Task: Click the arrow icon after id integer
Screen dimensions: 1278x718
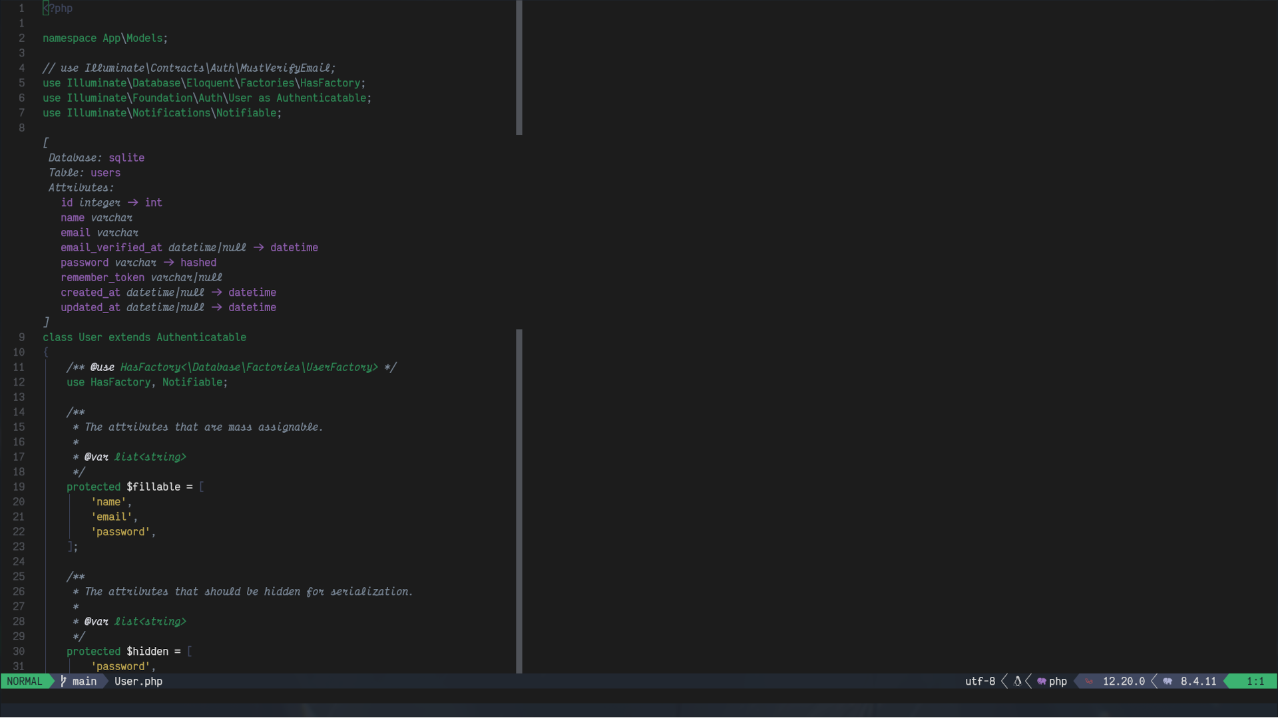Action: pyautogui.click(x=132, y=203)
